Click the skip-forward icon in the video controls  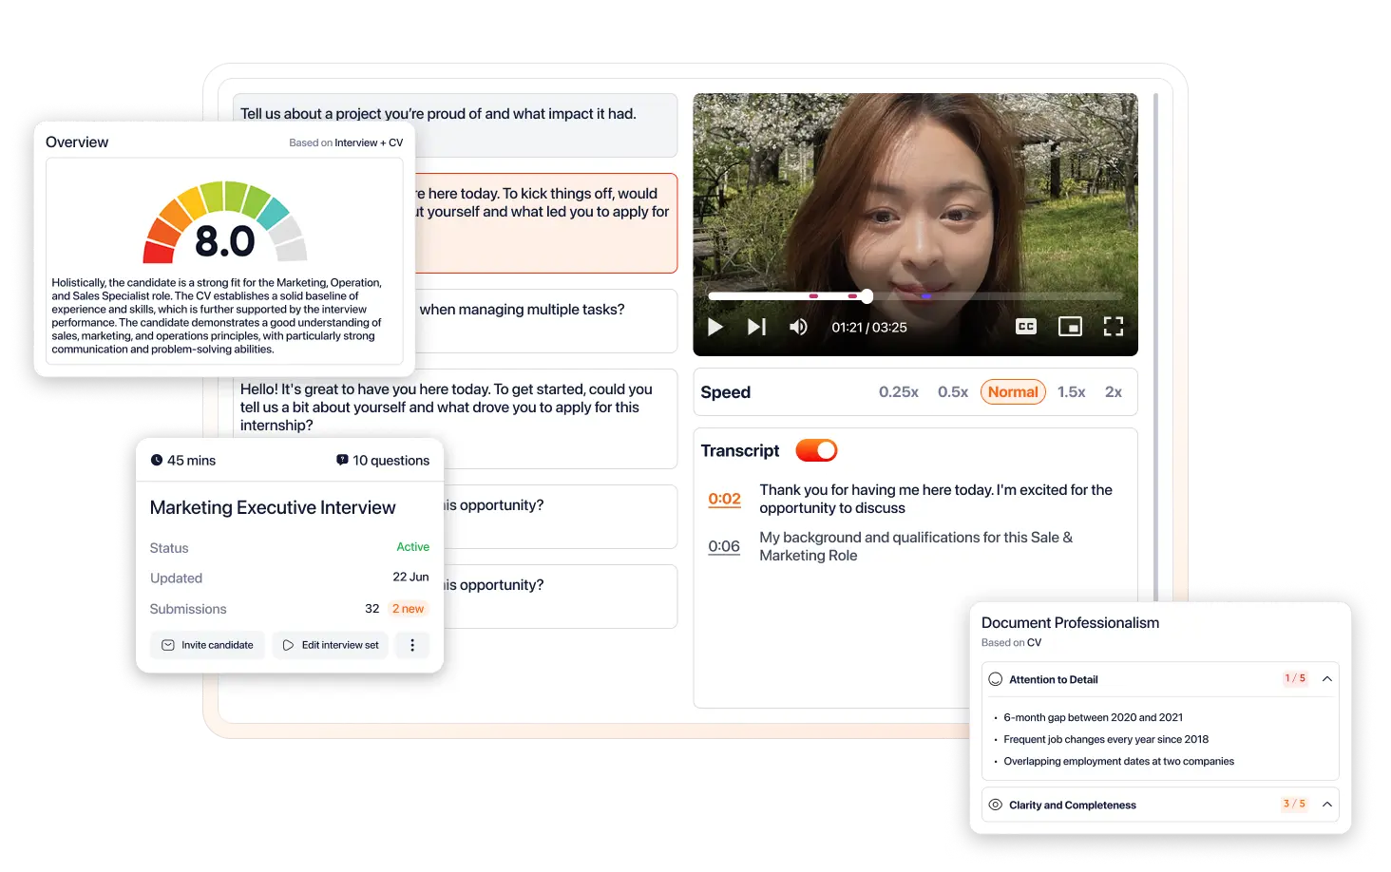(756, 327)
